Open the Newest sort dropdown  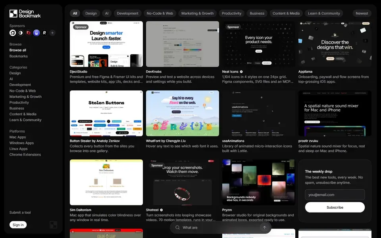[362, 13]
